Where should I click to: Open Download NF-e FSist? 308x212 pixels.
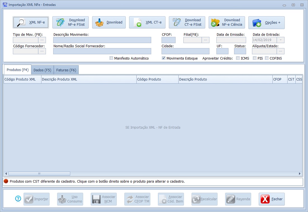[x=71, y=22]
